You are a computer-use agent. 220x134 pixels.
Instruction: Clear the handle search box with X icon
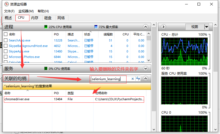coord(133,79)
